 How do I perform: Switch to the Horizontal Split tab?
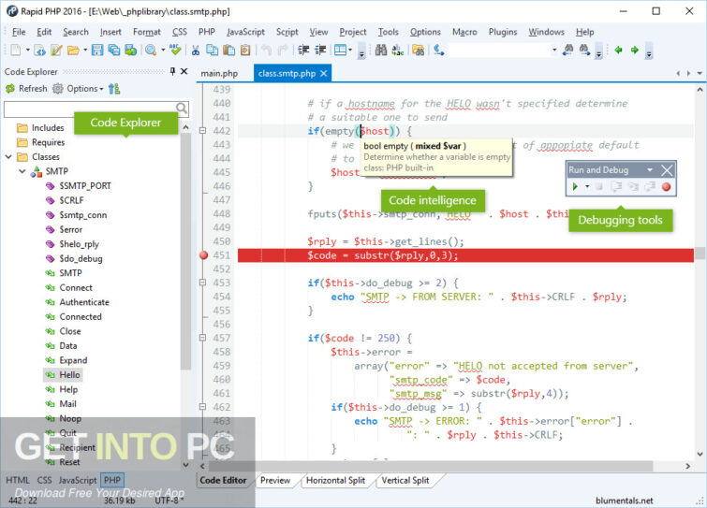(x=335, y=481)
